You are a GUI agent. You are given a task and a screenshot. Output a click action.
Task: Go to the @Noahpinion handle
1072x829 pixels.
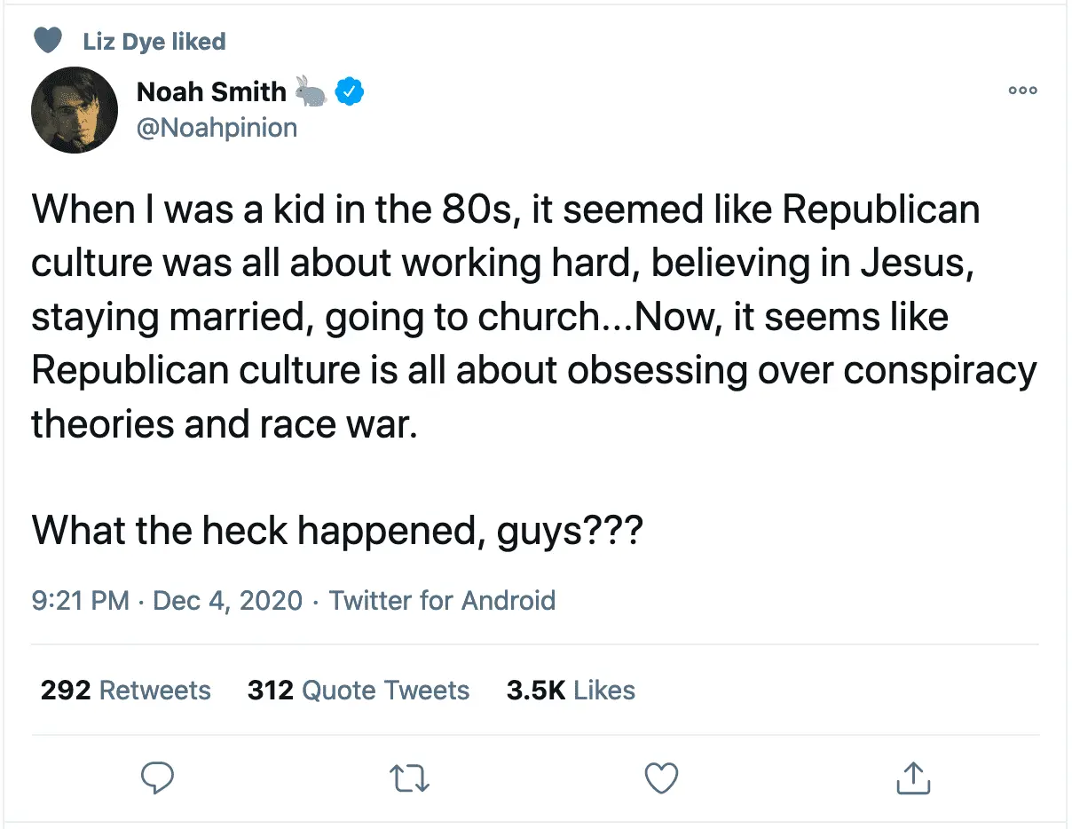pyautogui.click(x=217, y=128)
